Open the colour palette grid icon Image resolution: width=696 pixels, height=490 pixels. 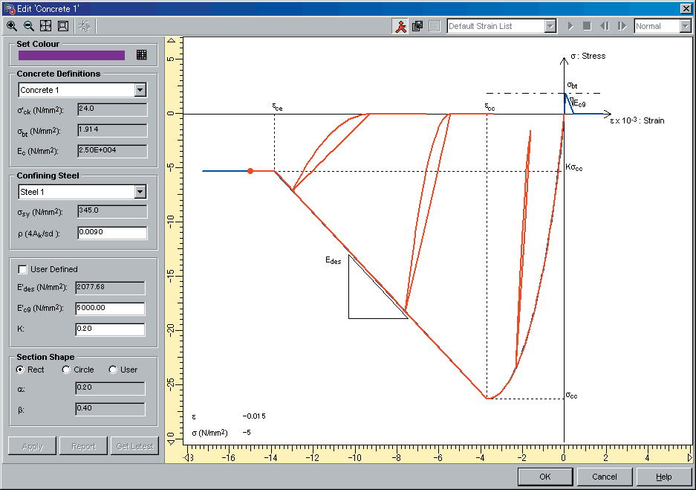[141, 55]
